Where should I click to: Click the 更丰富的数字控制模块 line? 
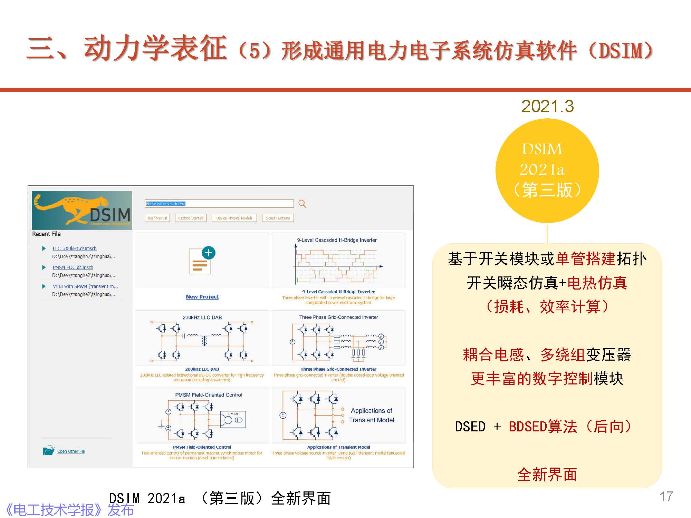[547, 379]
